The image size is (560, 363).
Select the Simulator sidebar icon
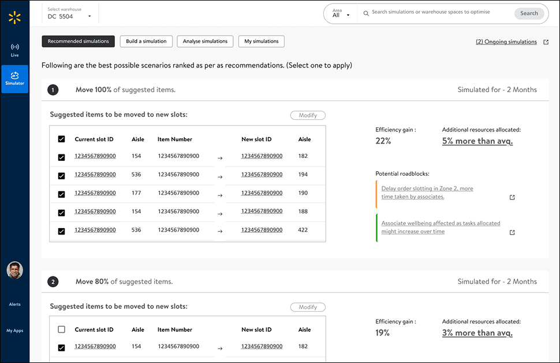(14, 79)
